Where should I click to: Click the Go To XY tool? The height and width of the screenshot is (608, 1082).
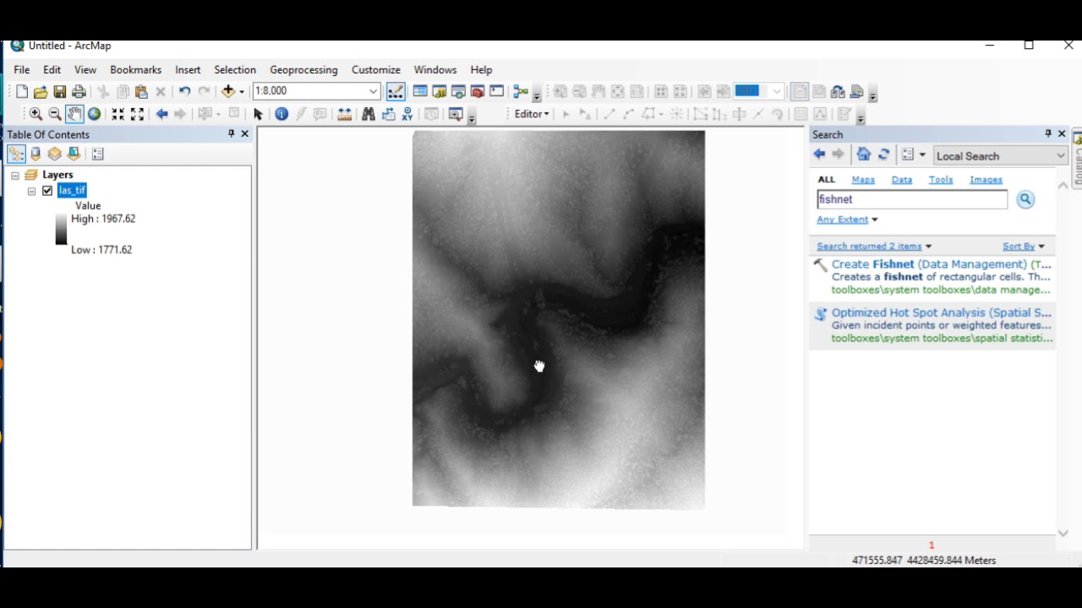(x=407, y=114)
